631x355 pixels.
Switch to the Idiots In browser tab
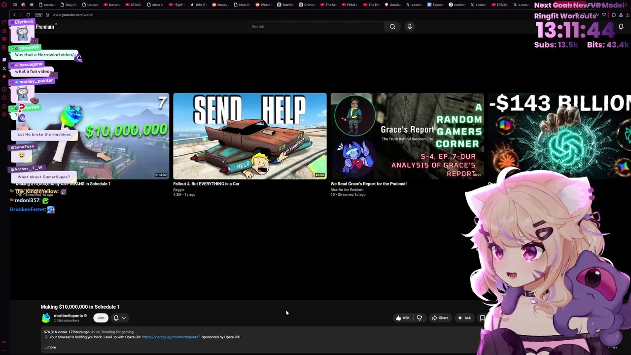155,4
